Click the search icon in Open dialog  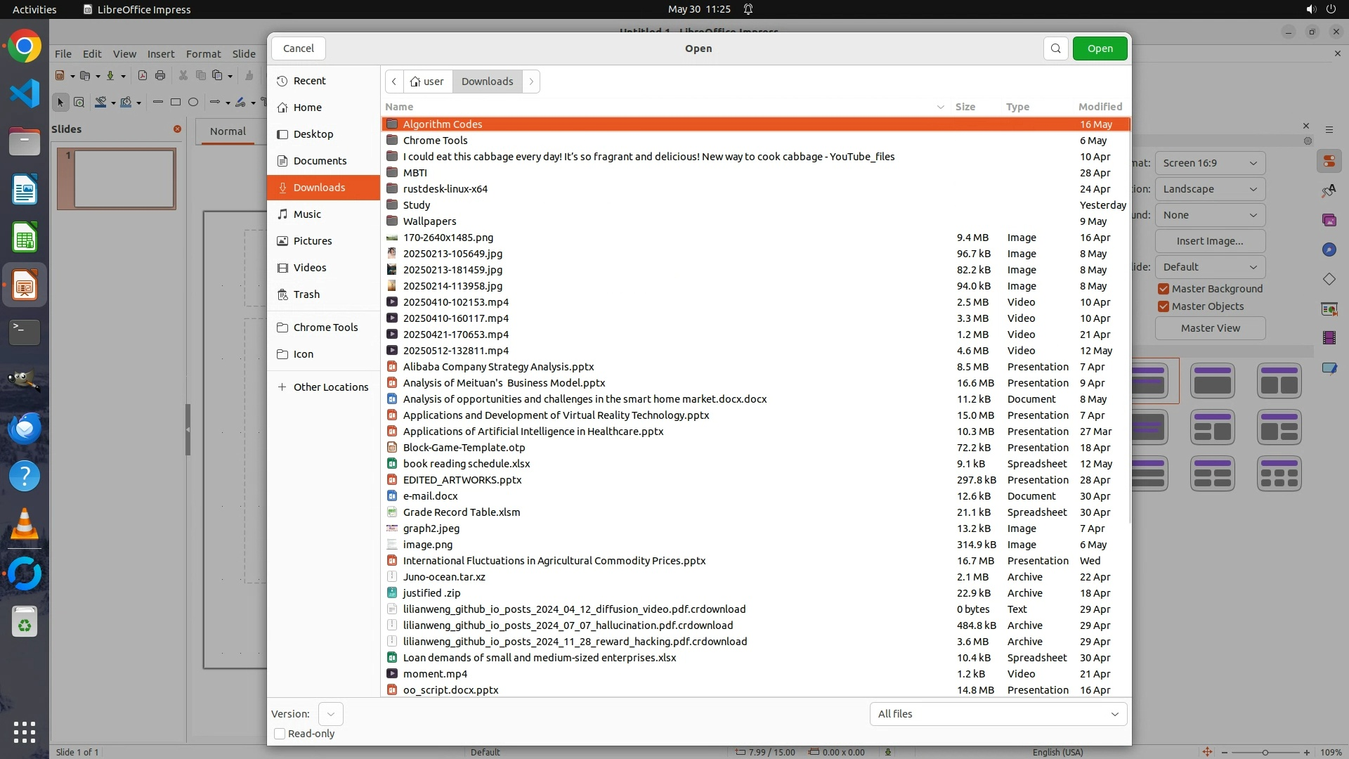pos(1055,48)
